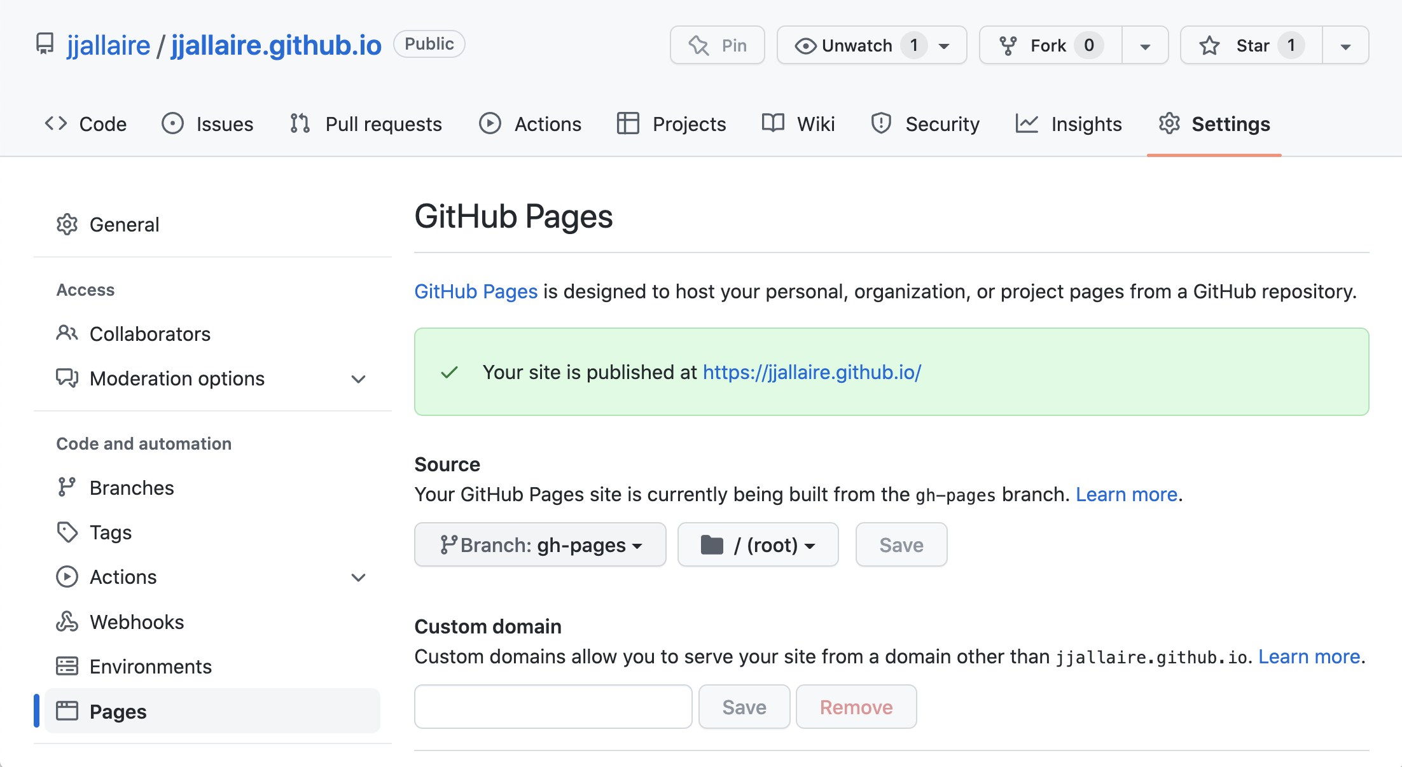Visit the published site link
Screen dimensions: 1402x767
[812, 372]
